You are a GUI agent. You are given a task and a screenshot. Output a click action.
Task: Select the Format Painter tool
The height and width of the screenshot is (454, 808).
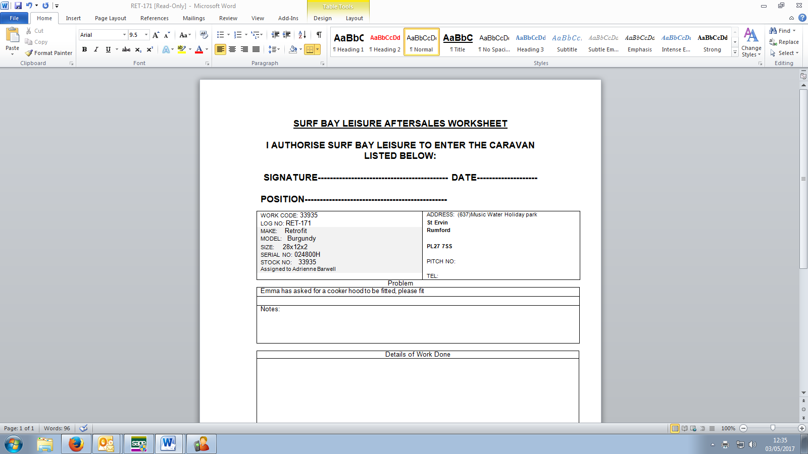[x=48, y=53]
